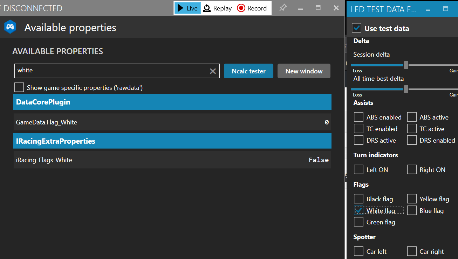
Task: Click the All time best delta slider handle
Action: tap(406, 89)
